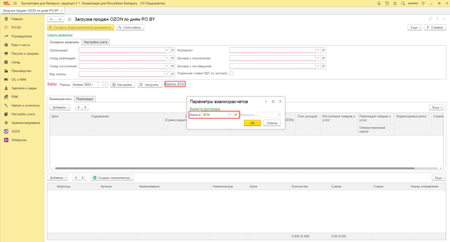Open top Еще dropdown next to Справка

click(x=415, y=28)
